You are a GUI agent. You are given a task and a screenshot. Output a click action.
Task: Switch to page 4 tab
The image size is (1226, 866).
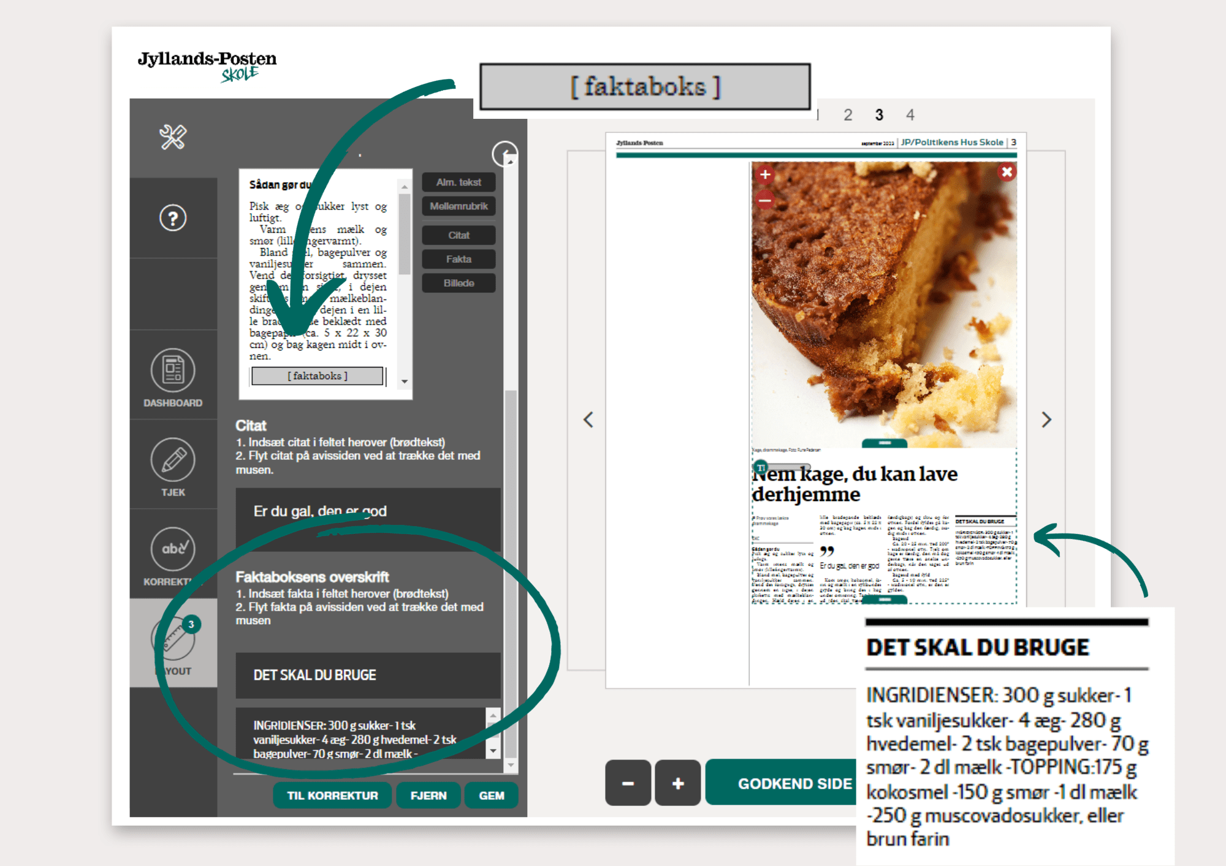pyautogui.click(x=910, y=115)
